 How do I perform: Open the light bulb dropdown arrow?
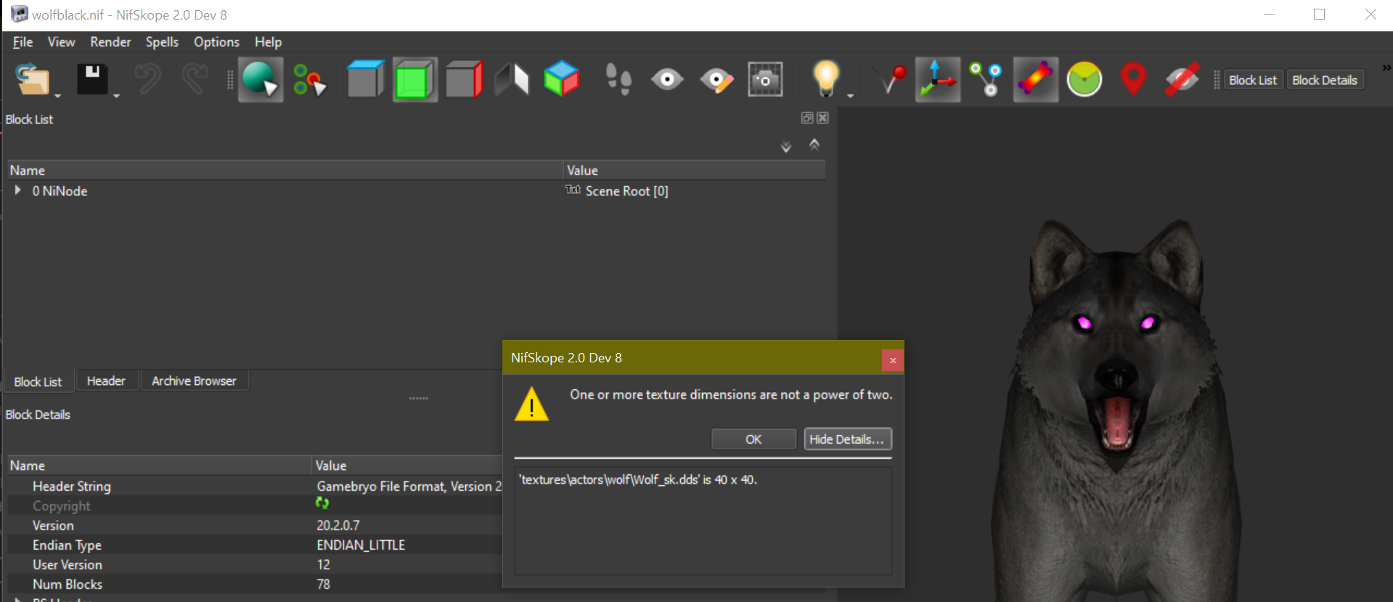(850, 95)
